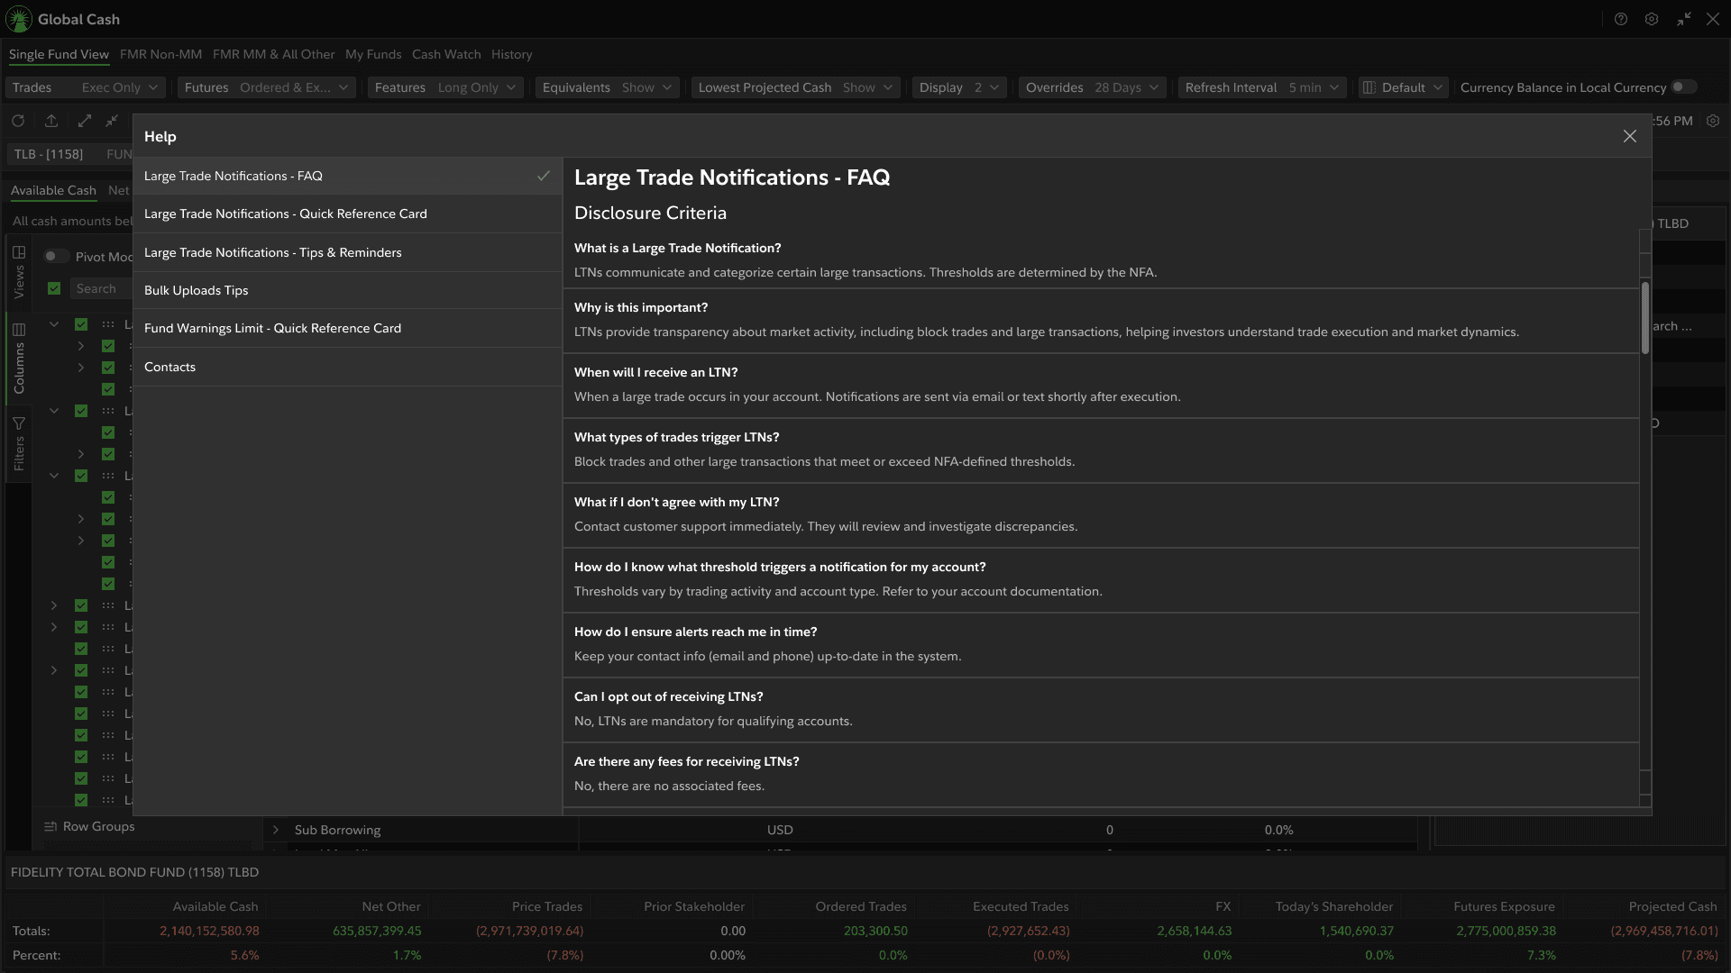Open the help question mark icon
Screen dimensions: 1731x973
1621,19
